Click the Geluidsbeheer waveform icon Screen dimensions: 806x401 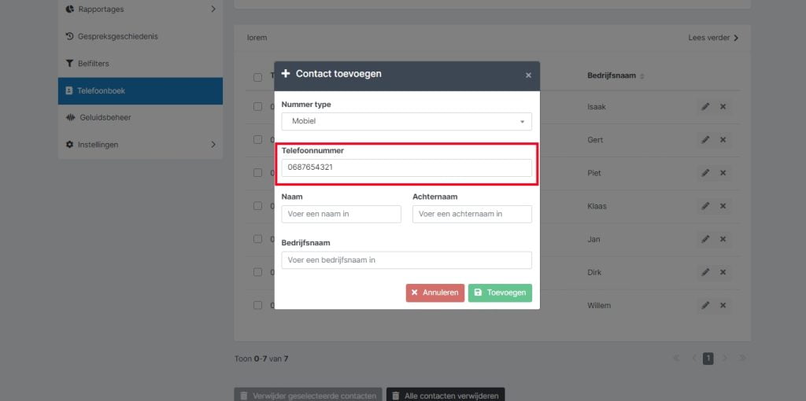pos(70,118)
